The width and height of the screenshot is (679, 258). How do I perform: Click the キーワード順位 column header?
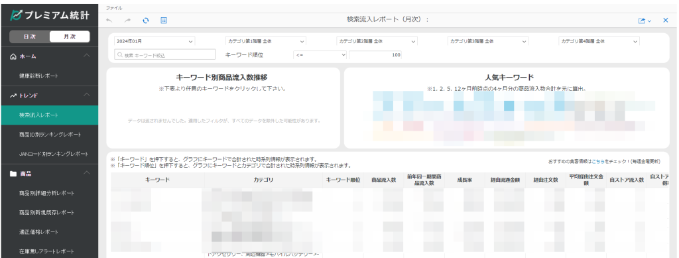343,180
